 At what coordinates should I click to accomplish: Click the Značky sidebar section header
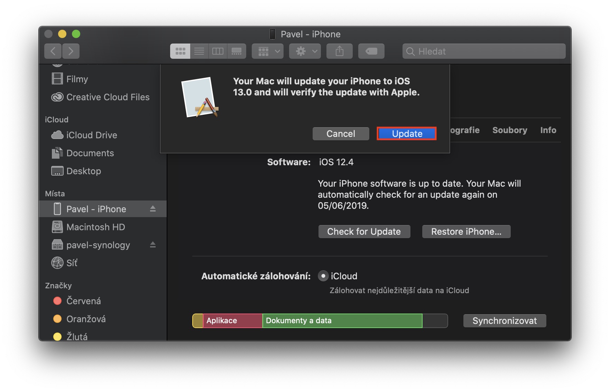coord(58,286)
